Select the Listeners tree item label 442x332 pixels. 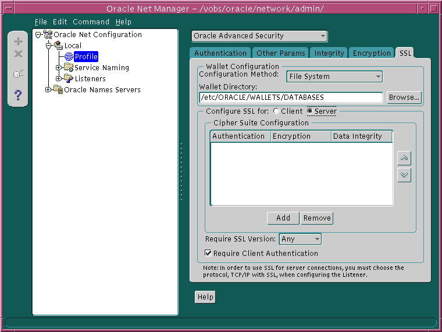coord(90,78)
